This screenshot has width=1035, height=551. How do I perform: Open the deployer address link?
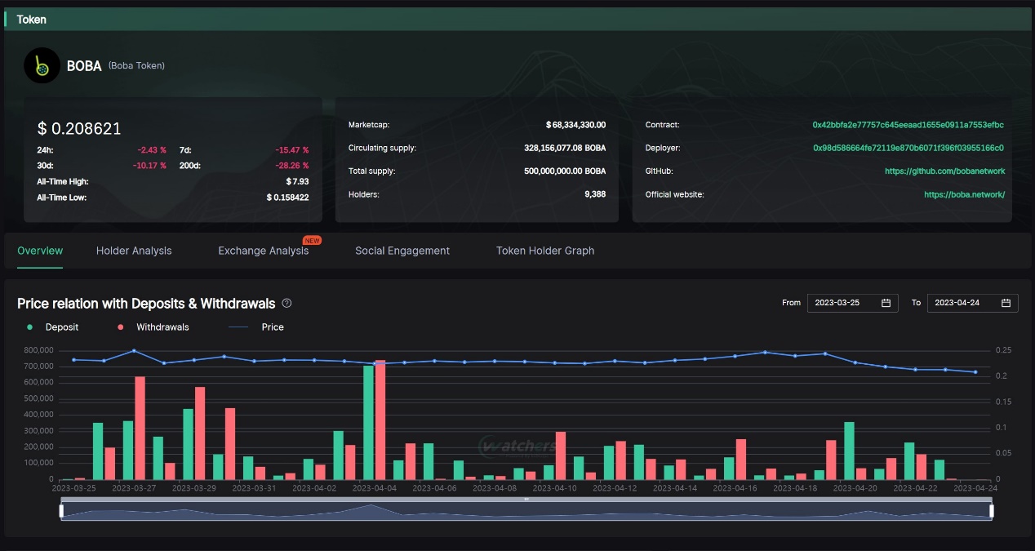pos(908,148)
